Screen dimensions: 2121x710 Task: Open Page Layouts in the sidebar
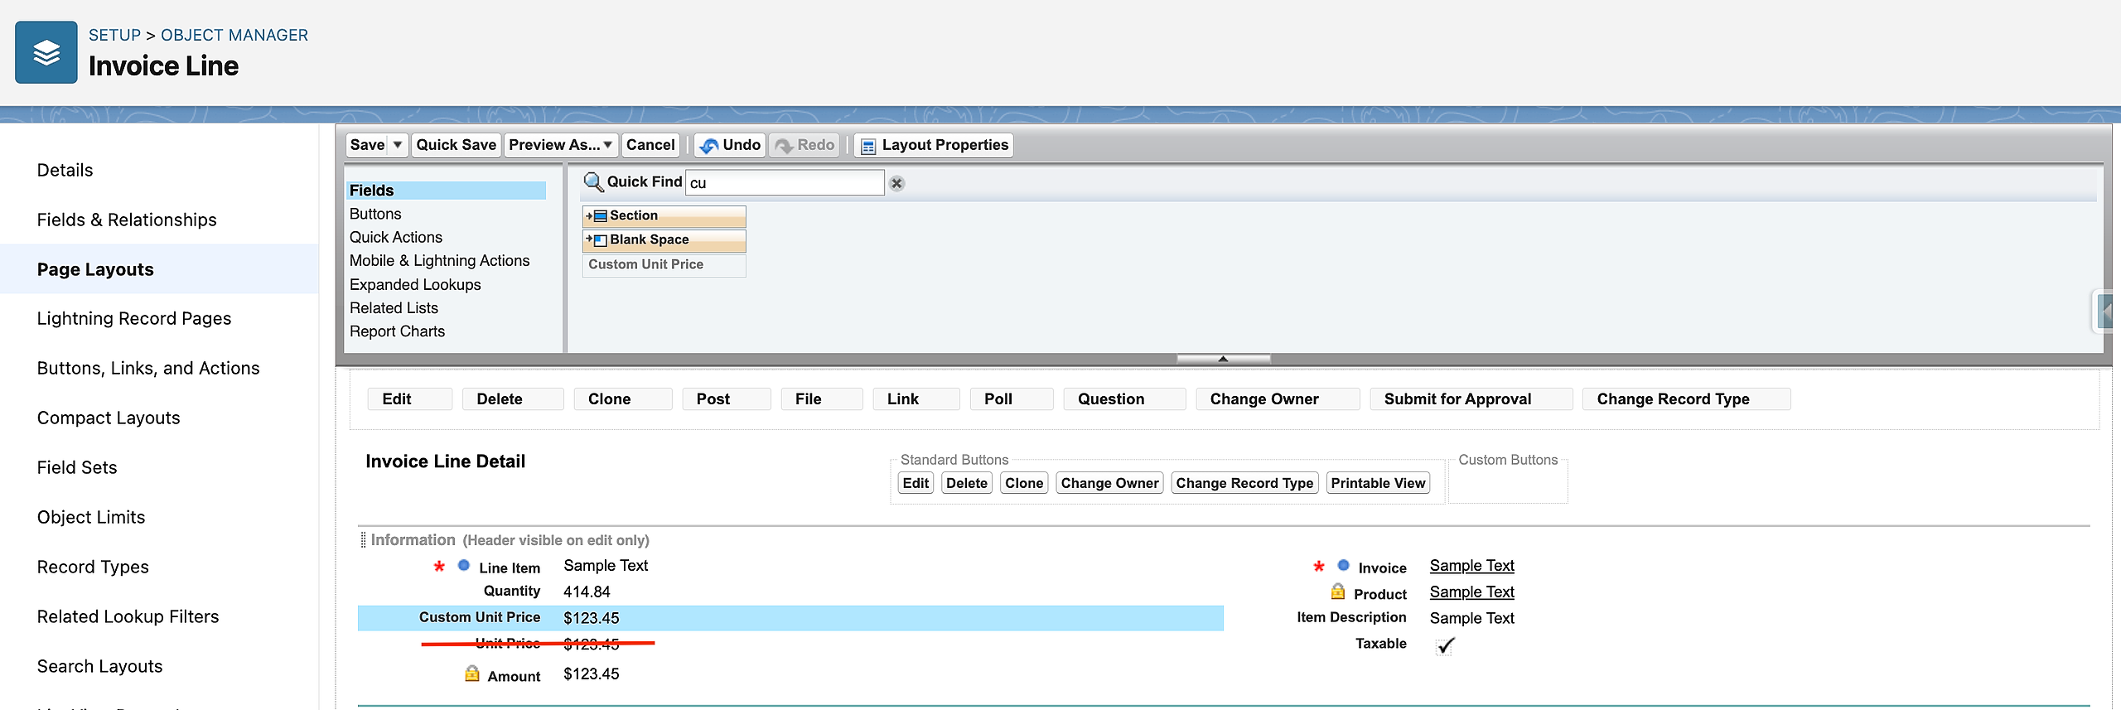[x=159, y=269]
